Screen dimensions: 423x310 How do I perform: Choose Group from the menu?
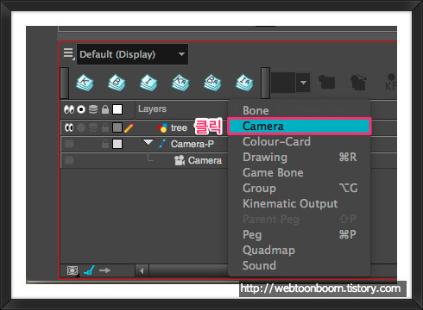299,188
